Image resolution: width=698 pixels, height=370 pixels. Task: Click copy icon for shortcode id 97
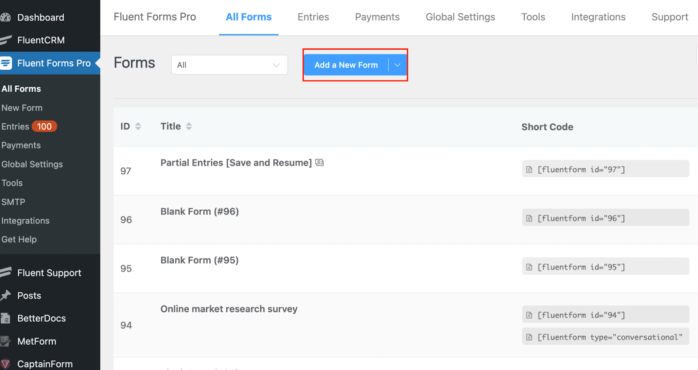click(x=529, y=170)
